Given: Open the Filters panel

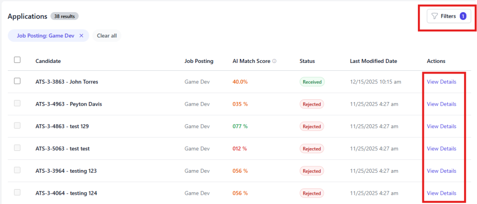Looking at the screenshot, I should 449,16.
